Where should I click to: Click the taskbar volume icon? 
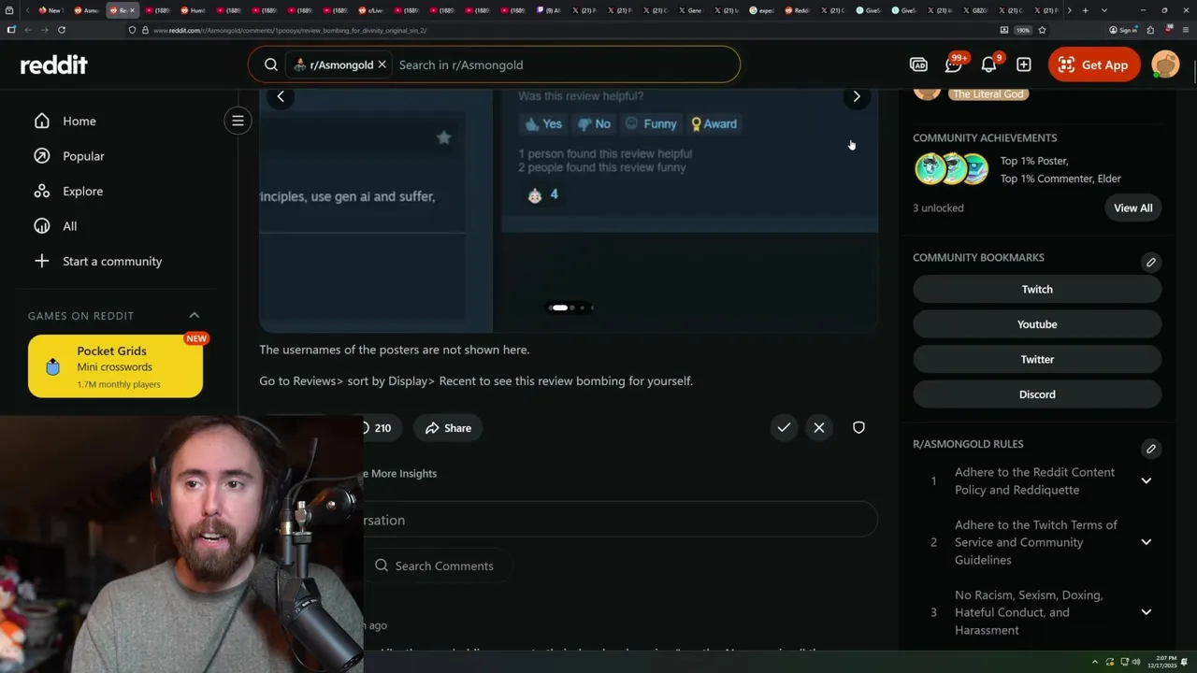[x=1136, y=663]
